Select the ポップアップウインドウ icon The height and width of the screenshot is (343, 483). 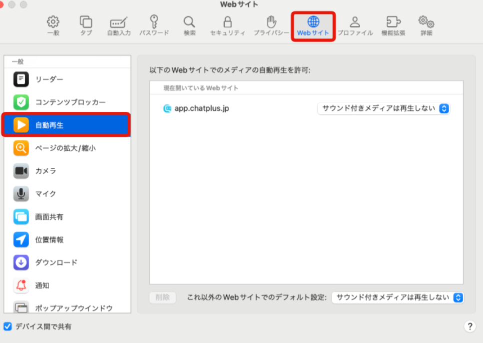point(21,308)
